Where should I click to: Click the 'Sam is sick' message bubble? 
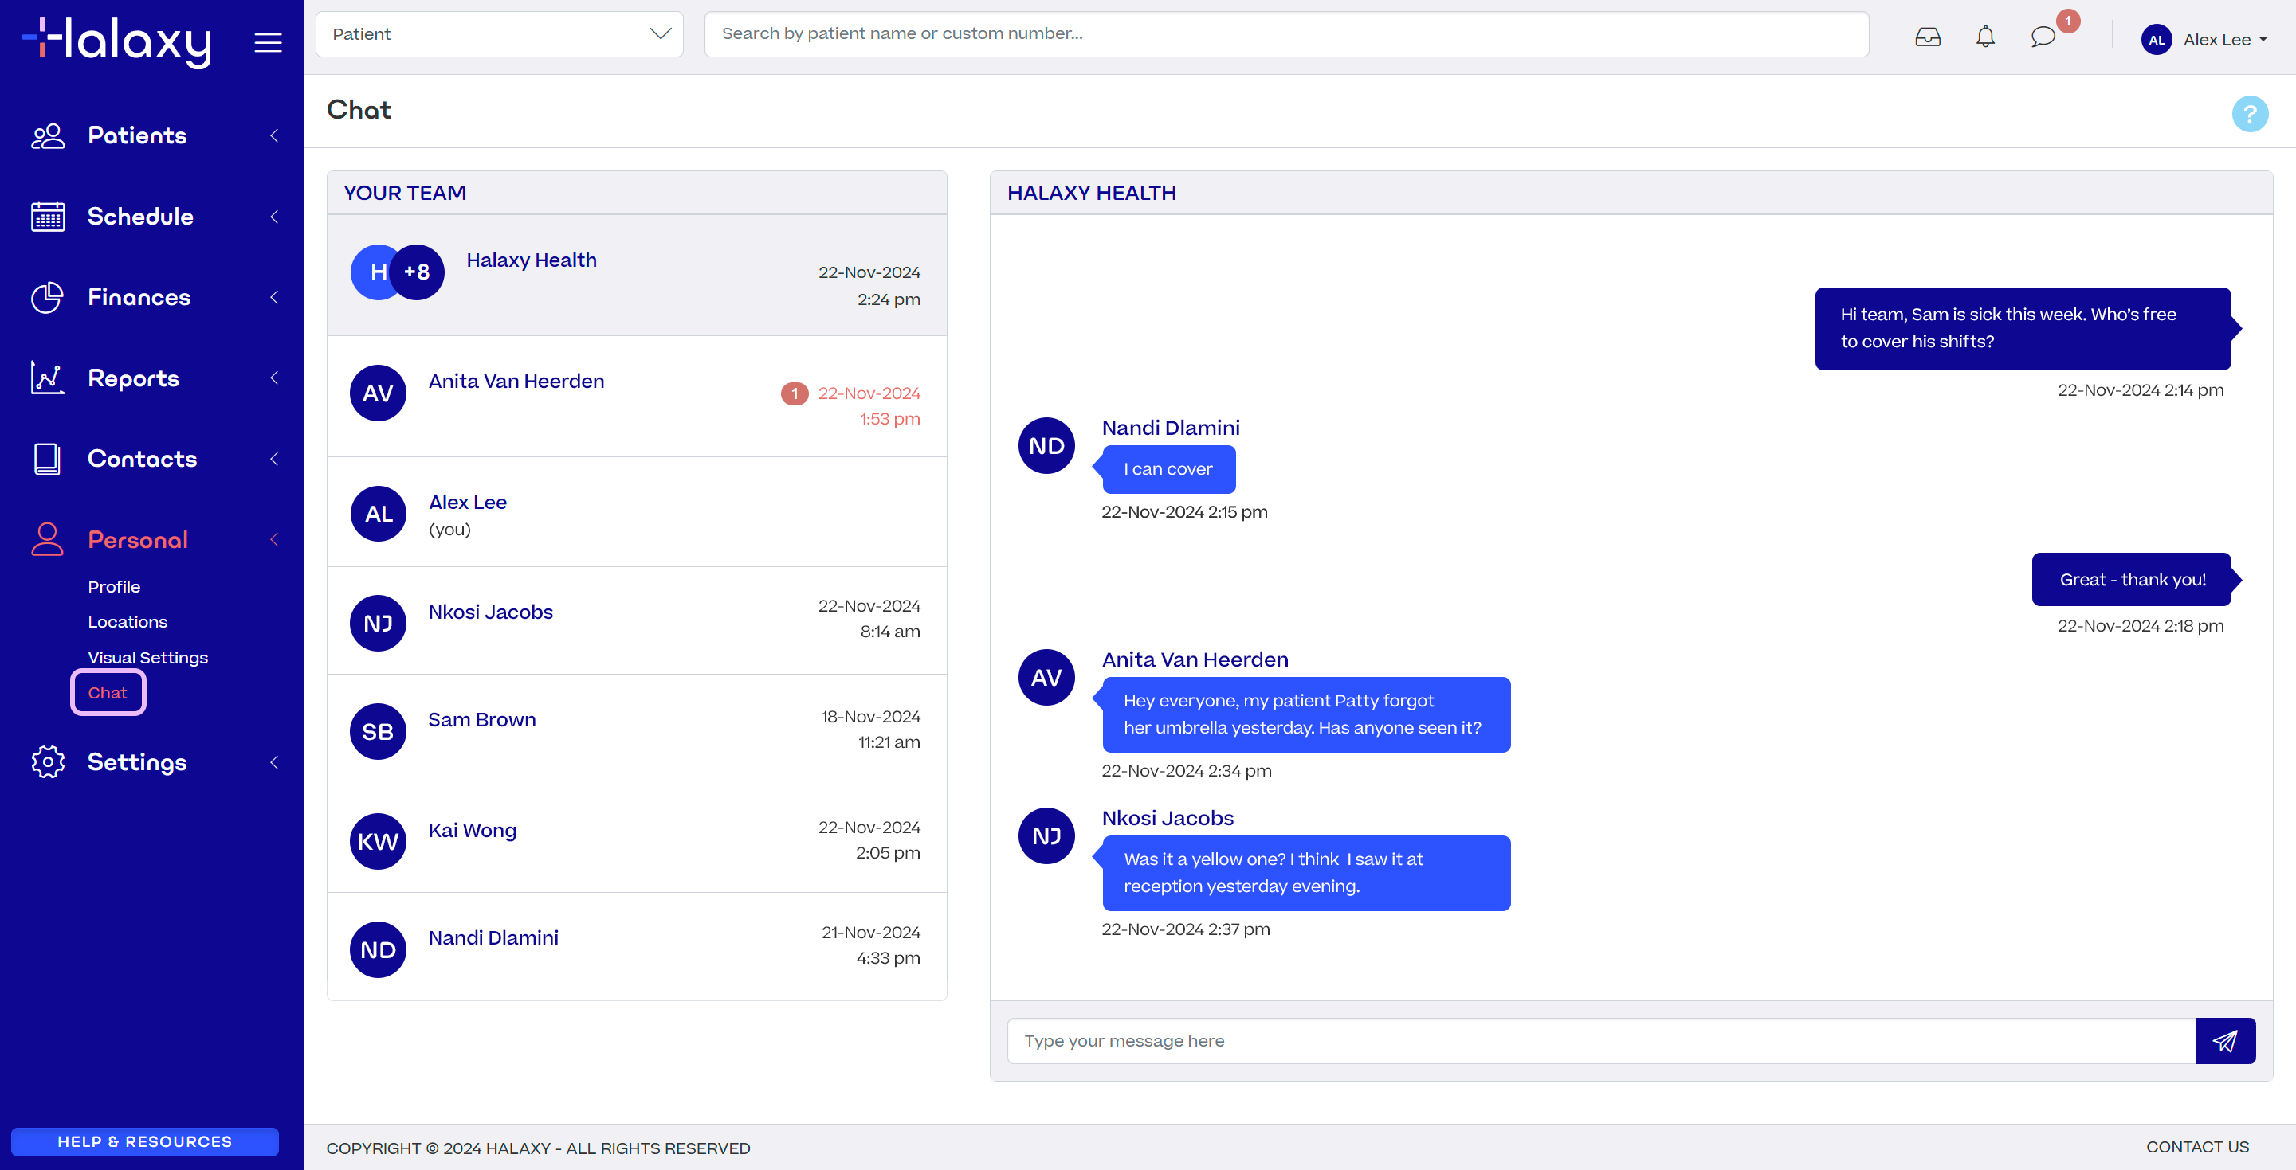click(2023, 328)
